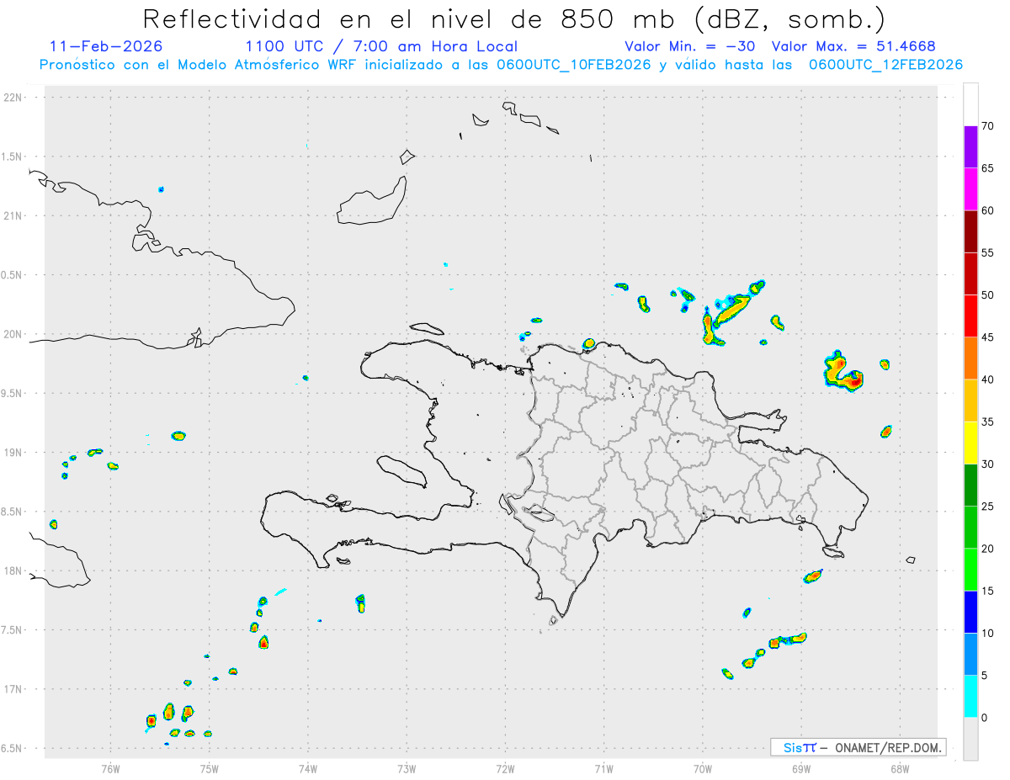Click the '75W' longitude axis label
Screen dimensions: 1010x780
point(210,768)
